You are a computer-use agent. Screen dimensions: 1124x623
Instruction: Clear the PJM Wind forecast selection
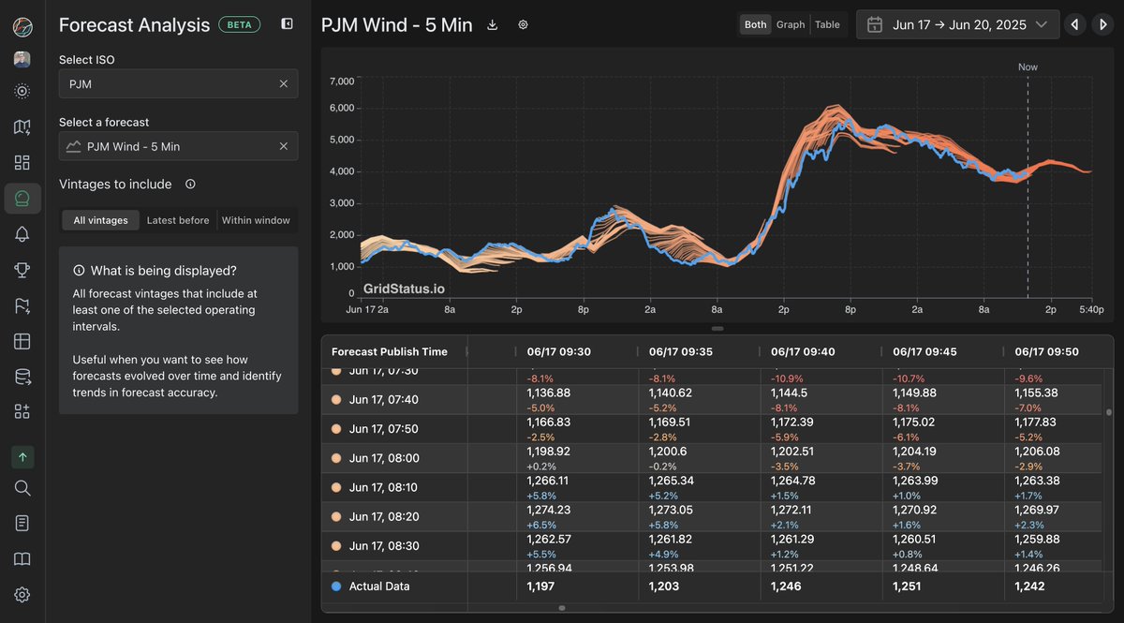[x=283, y=146]
